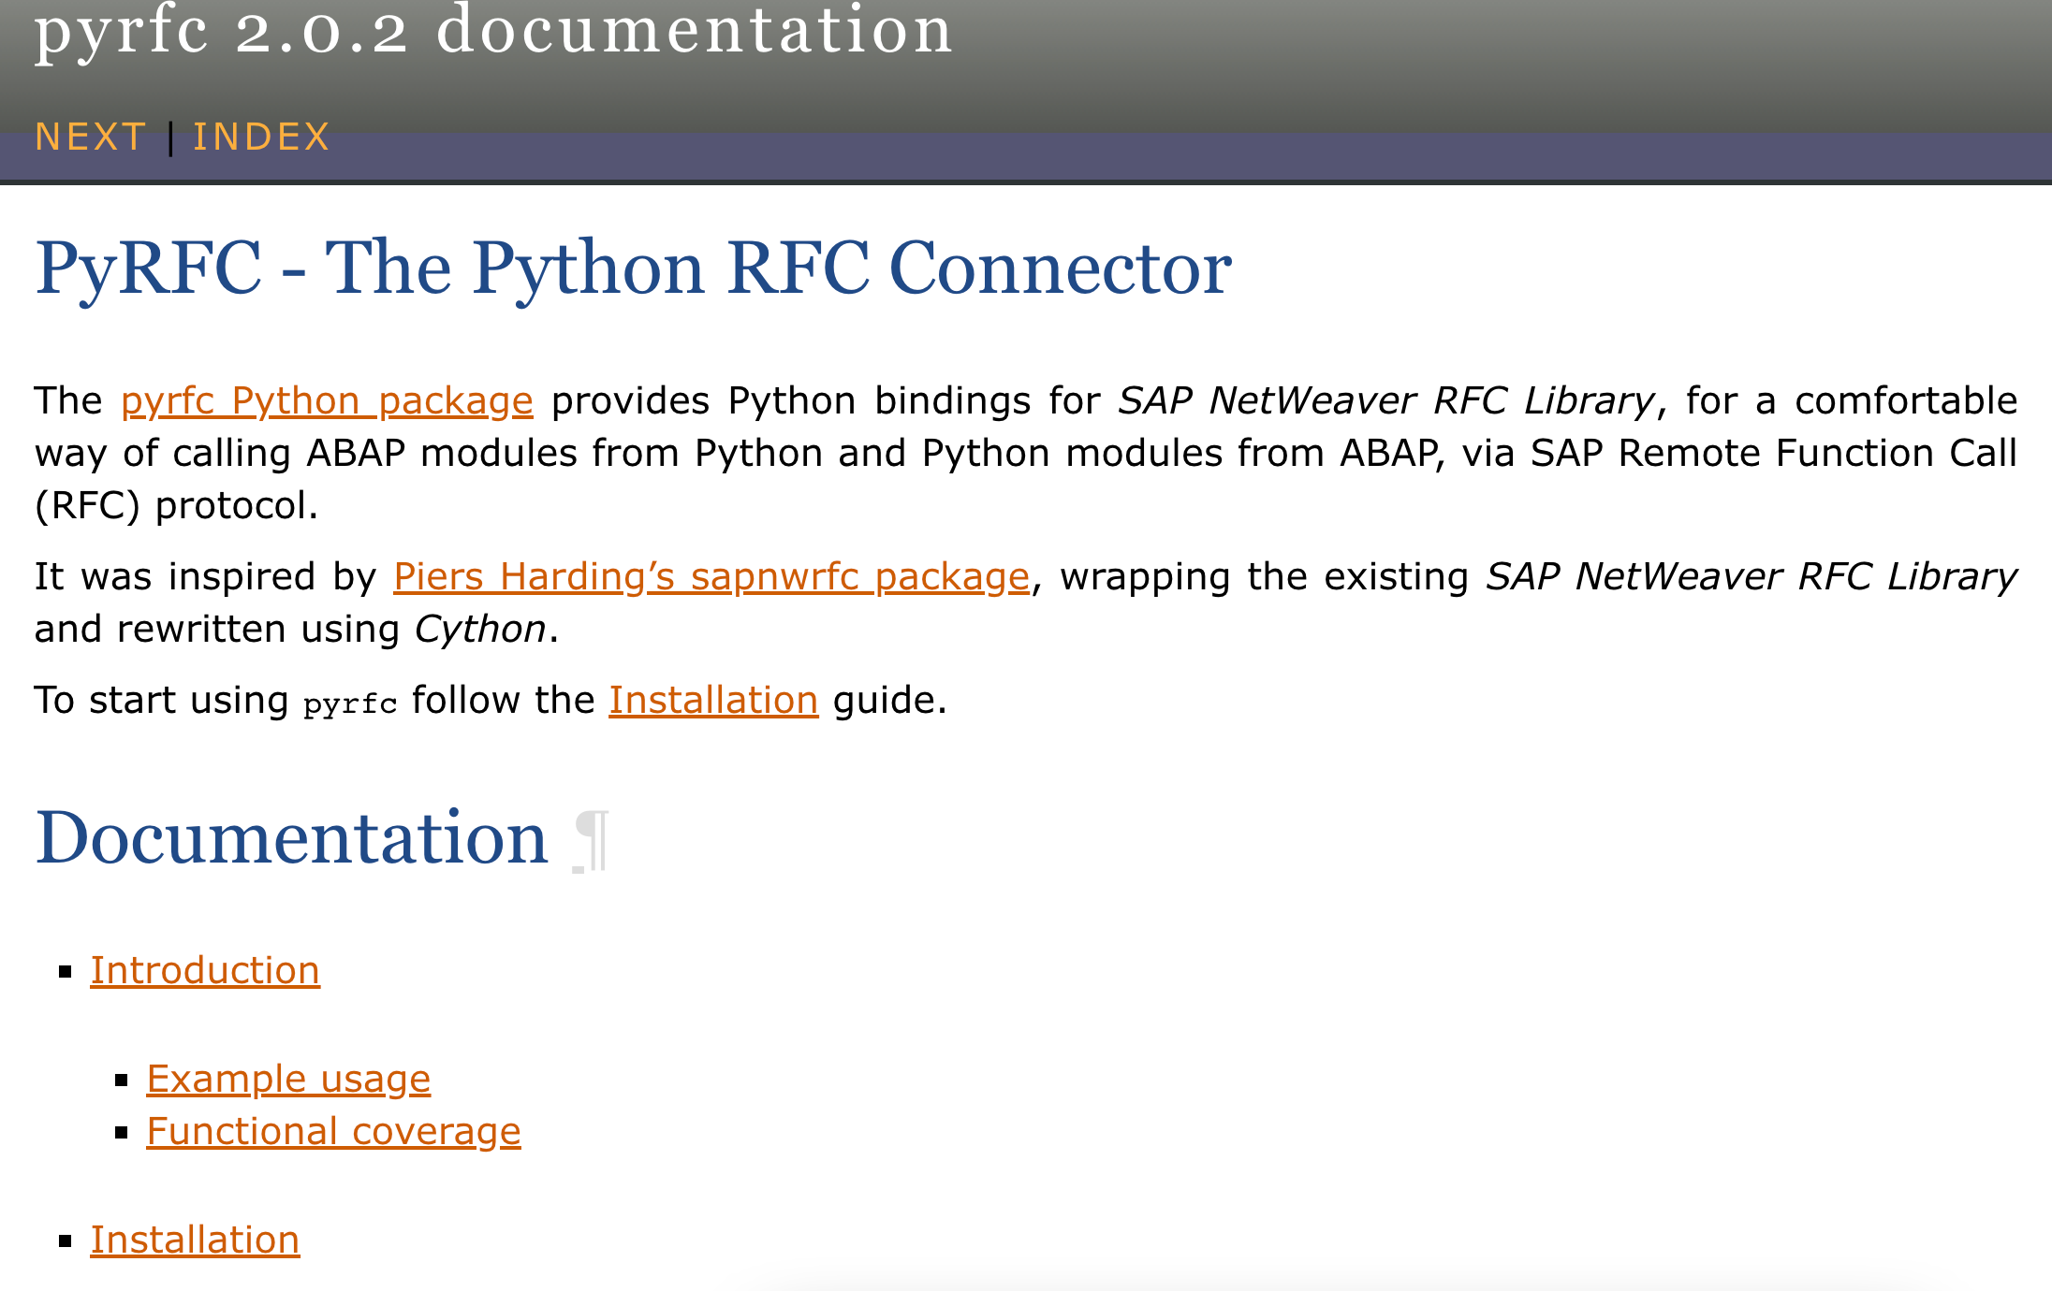Go to NEXT page in navigation bar
The width and height of the screenshot is (2052, 1291).
click(90, 138)
